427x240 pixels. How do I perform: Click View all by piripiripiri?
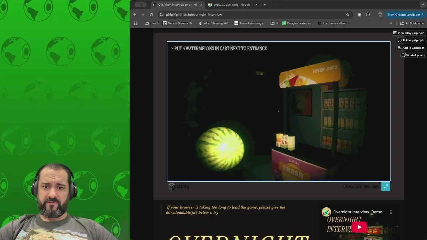(409, 33)
